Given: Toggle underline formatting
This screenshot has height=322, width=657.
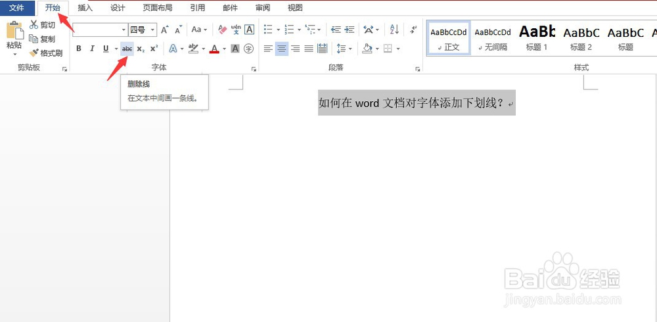Looking at the screenshot, I should pyautogui.click(x=106, y=49).
